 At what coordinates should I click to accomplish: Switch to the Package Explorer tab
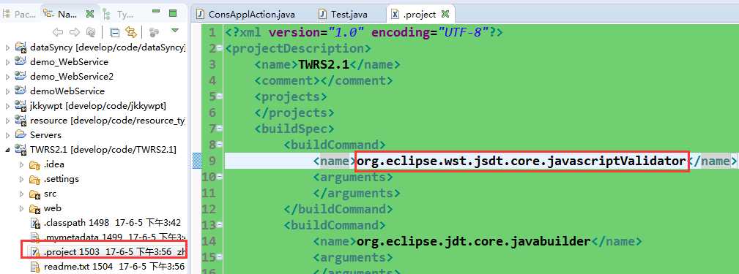click(19, 14)
